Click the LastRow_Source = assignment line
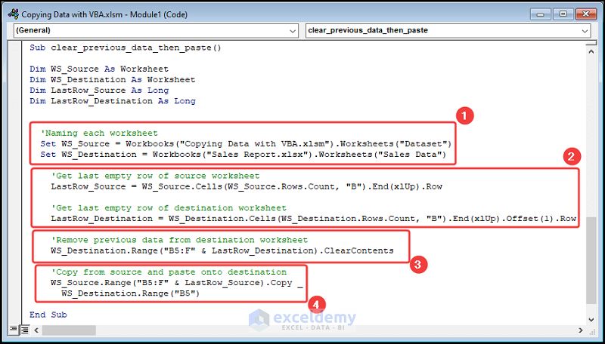Screen dimensions: 605x344 (x=247, y=186)
